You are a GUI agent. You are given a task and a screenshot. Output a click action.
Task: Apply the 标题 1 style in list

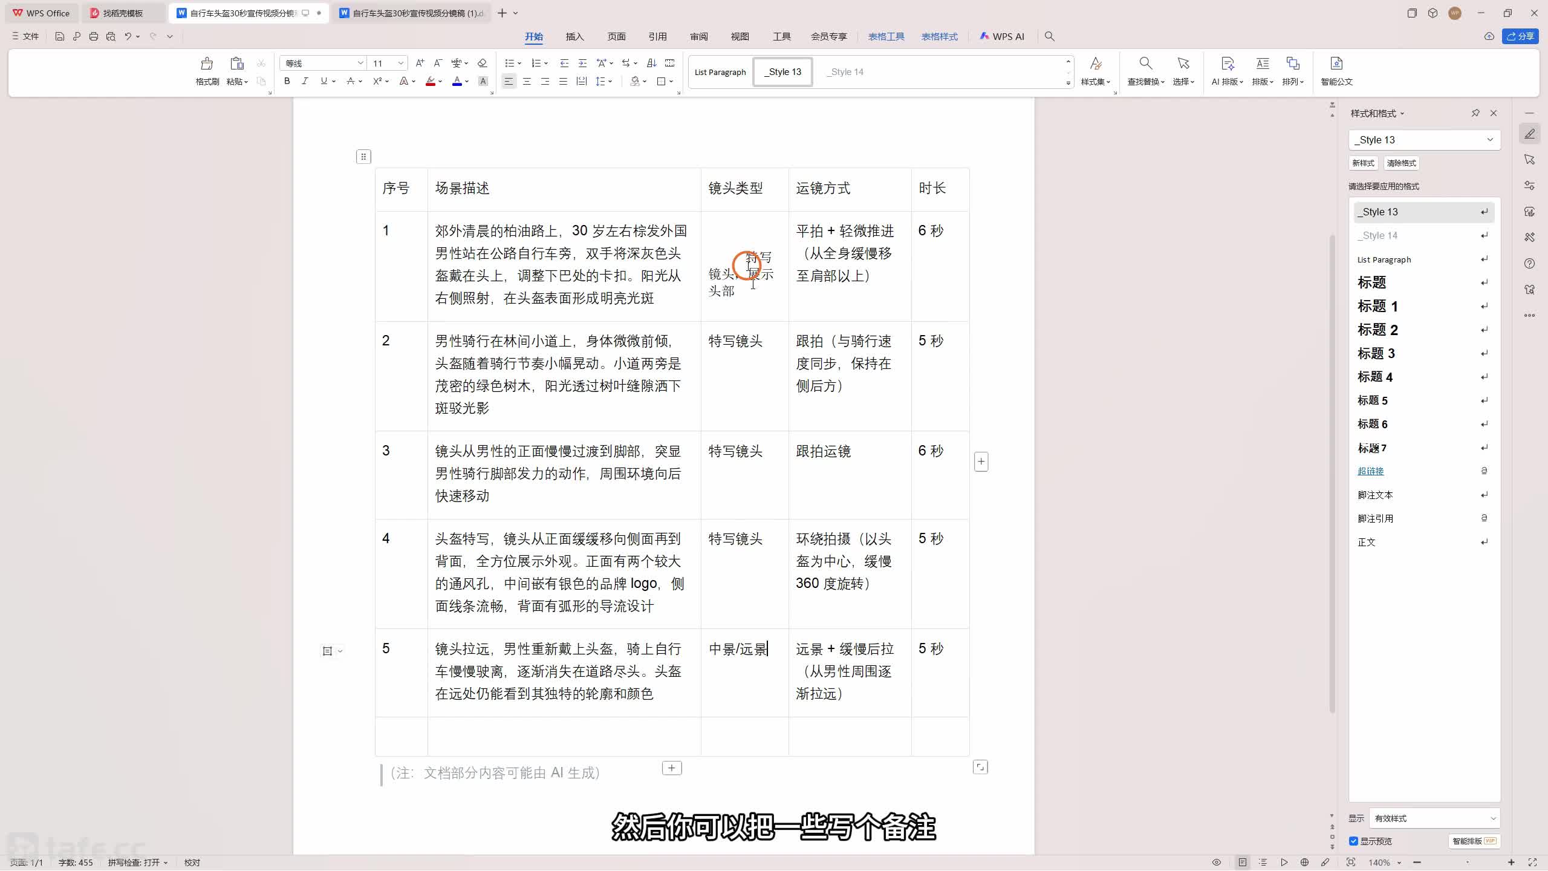(x=1423, y=306)
